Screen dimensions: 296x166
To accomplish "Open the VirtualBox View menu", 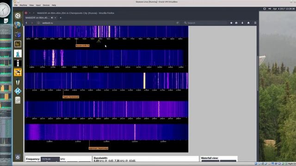I will [x=31, y=5].
